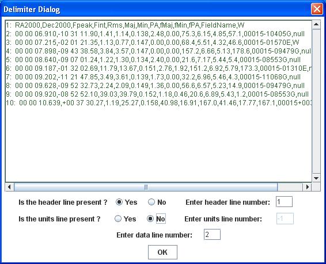The image size is (326, 264).
Task: Click data line 2 starting 00 00 06.910
Action: click(x=155, y=34)
